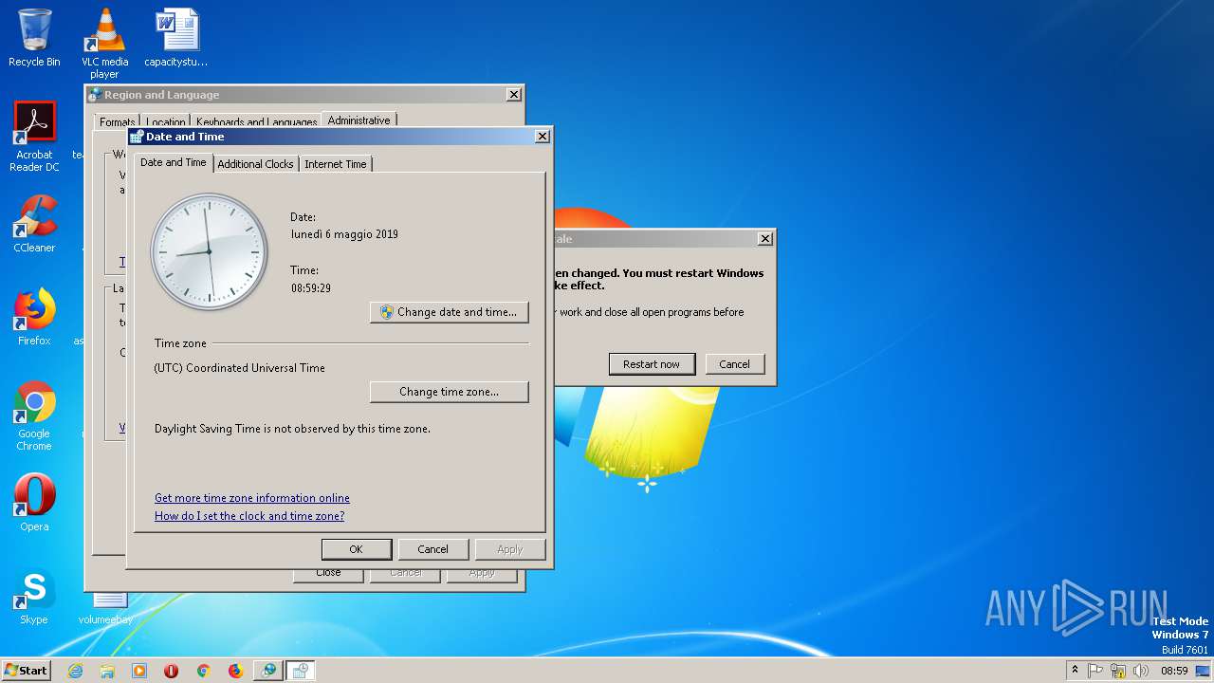
Task: Click the (UTC) Coordinated Universal Time text
Action: pos(240,368)
